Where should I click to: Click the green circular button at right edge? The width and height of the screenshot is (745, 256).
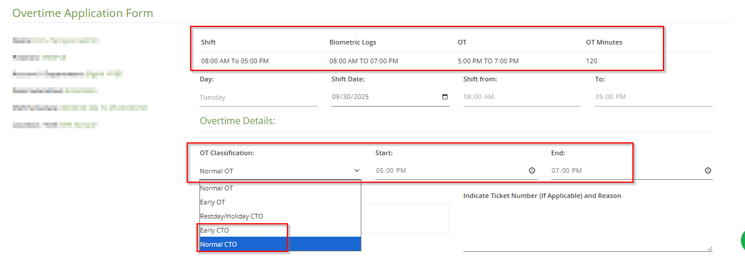pos(741,240)
